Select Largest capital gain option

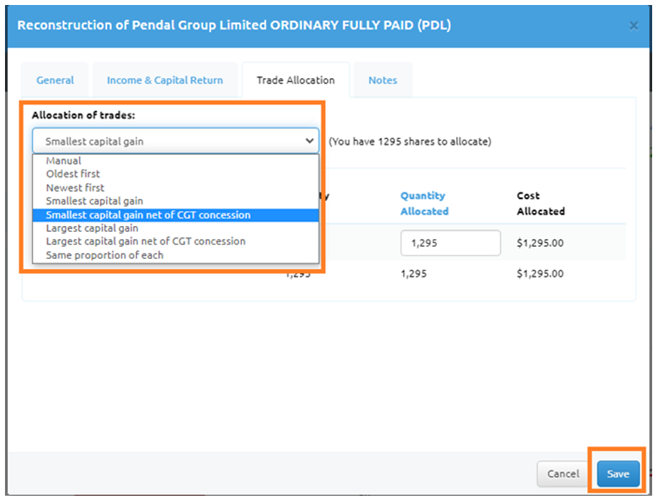[92, 228]
